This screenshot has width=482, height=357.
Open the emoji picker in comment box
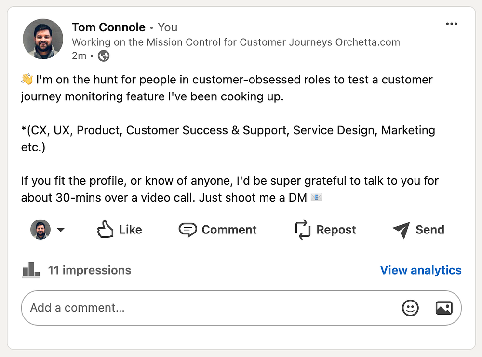[411, 308]
